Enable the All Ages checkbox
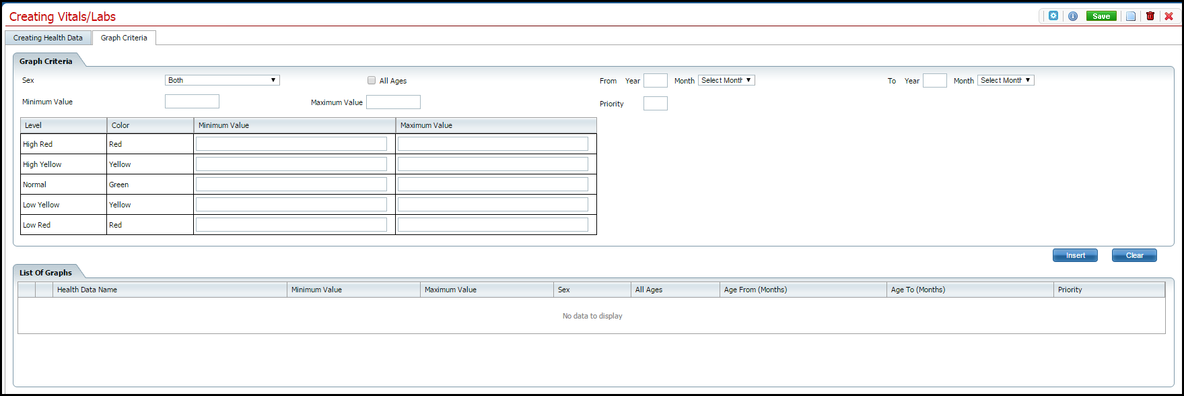Screen dimensions: 1184x396 coord(372,81)
